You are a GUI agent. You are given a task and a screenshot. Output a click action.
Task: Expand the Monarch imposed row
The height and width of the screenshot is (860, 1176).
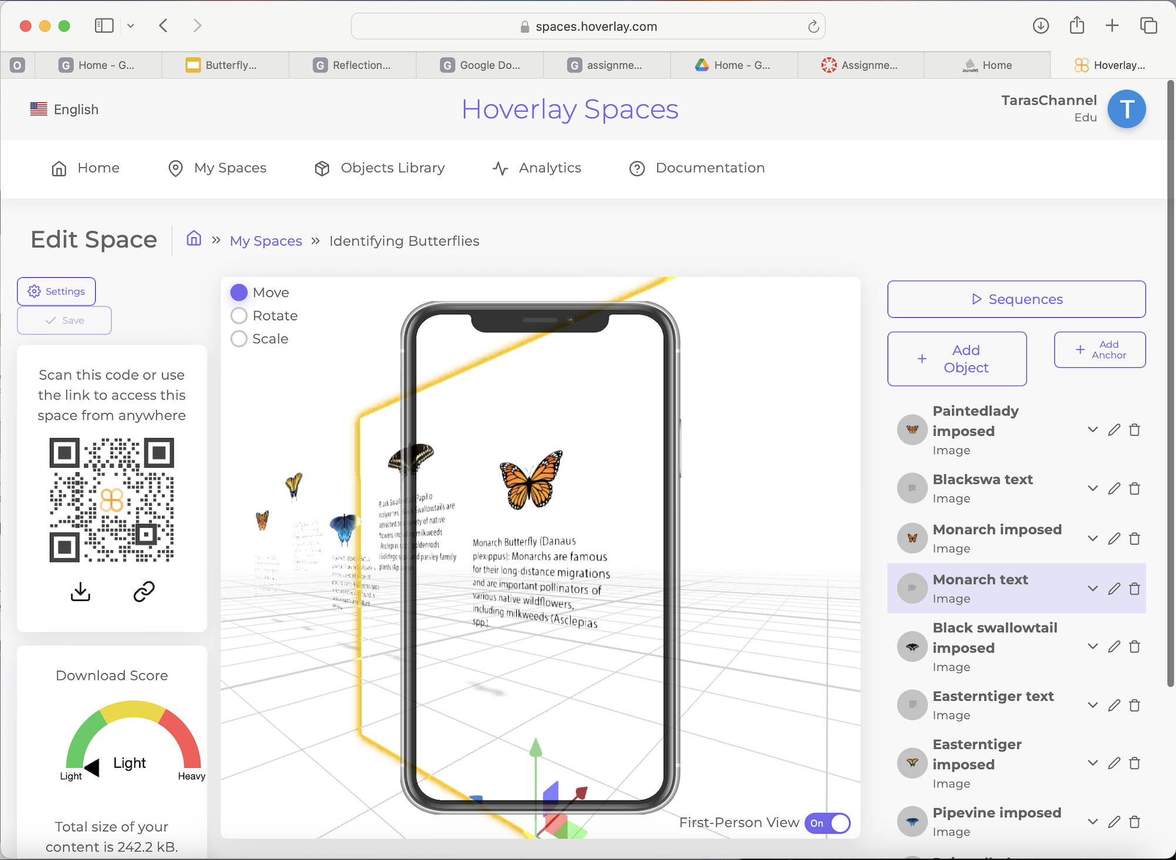(x=1093, y=539)
